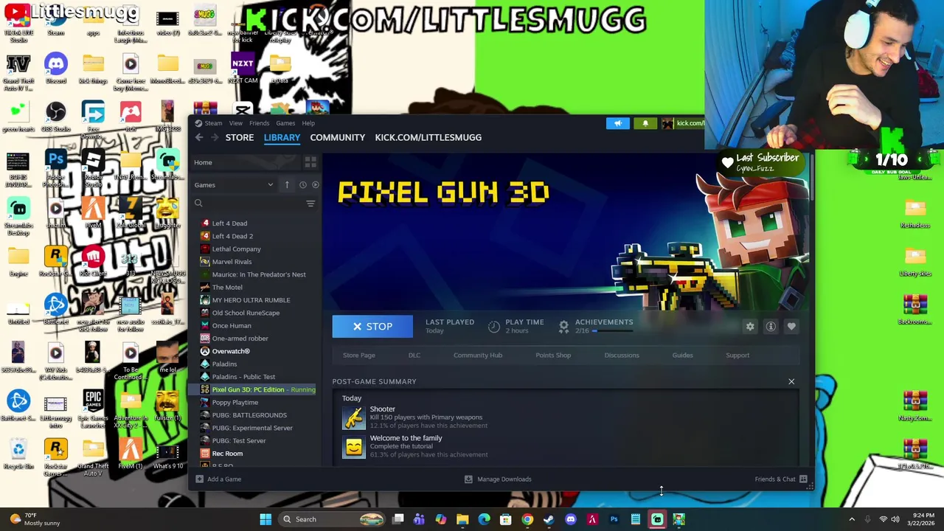Dismiss the Post-Game Summary panel

(791, 381)
